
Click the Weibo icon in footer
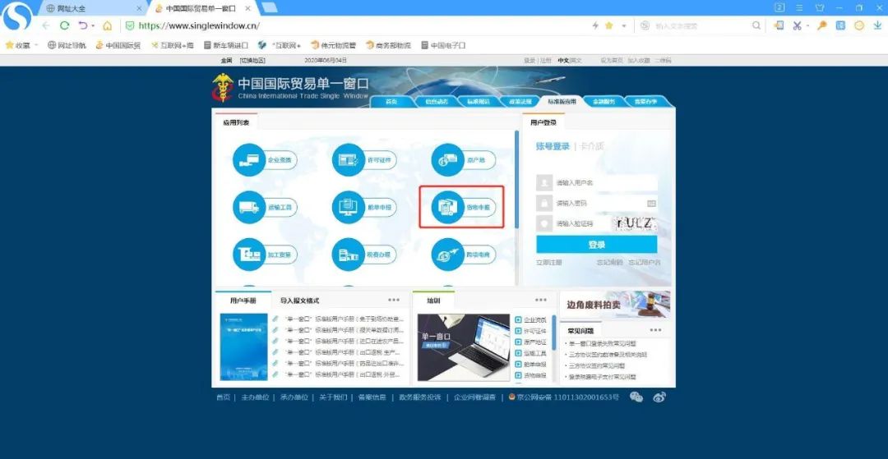(659, 397)
